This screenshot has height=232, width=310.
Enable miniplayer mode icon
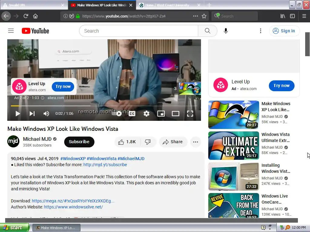coord(161,114)
